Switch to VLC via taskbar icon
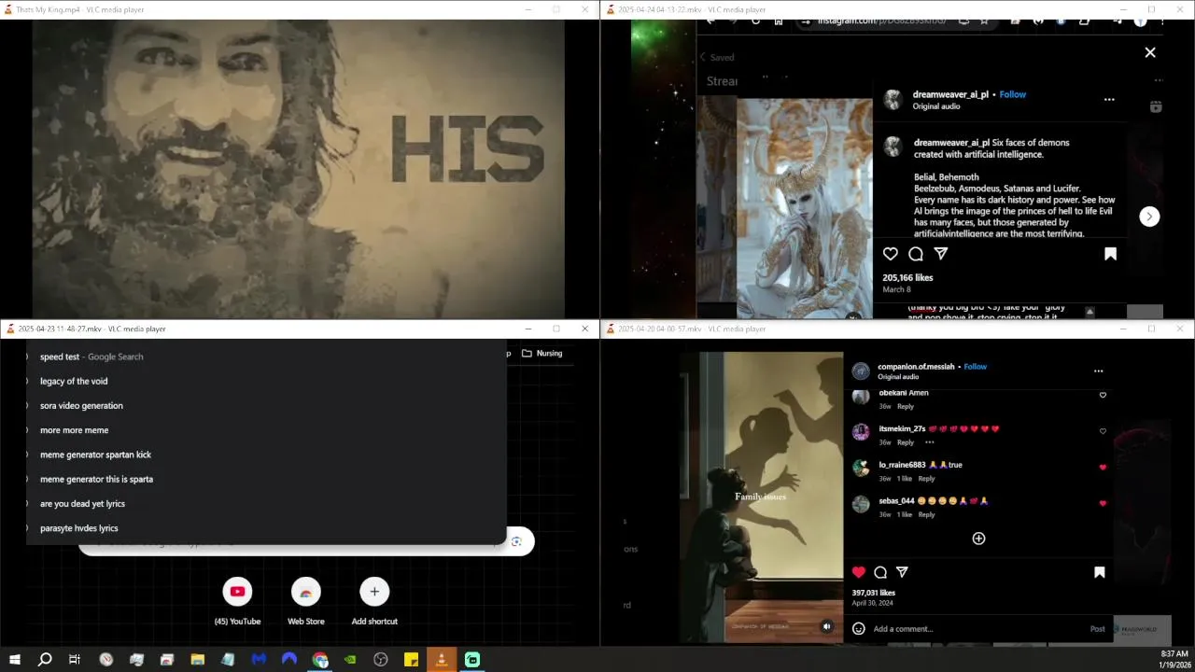1195x672 pixels. pos(442,659)
